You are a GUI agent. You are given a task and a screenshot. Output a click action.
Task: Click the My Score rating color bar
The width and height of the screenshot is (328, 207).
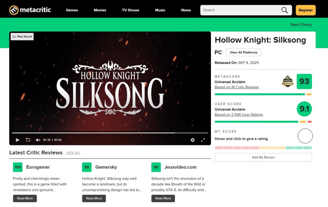coord(263,148)
